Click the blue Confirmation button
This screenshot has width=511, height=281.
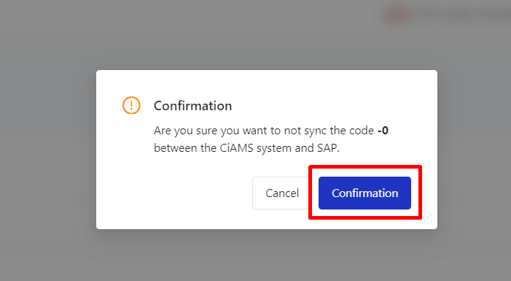pos(364,193)
